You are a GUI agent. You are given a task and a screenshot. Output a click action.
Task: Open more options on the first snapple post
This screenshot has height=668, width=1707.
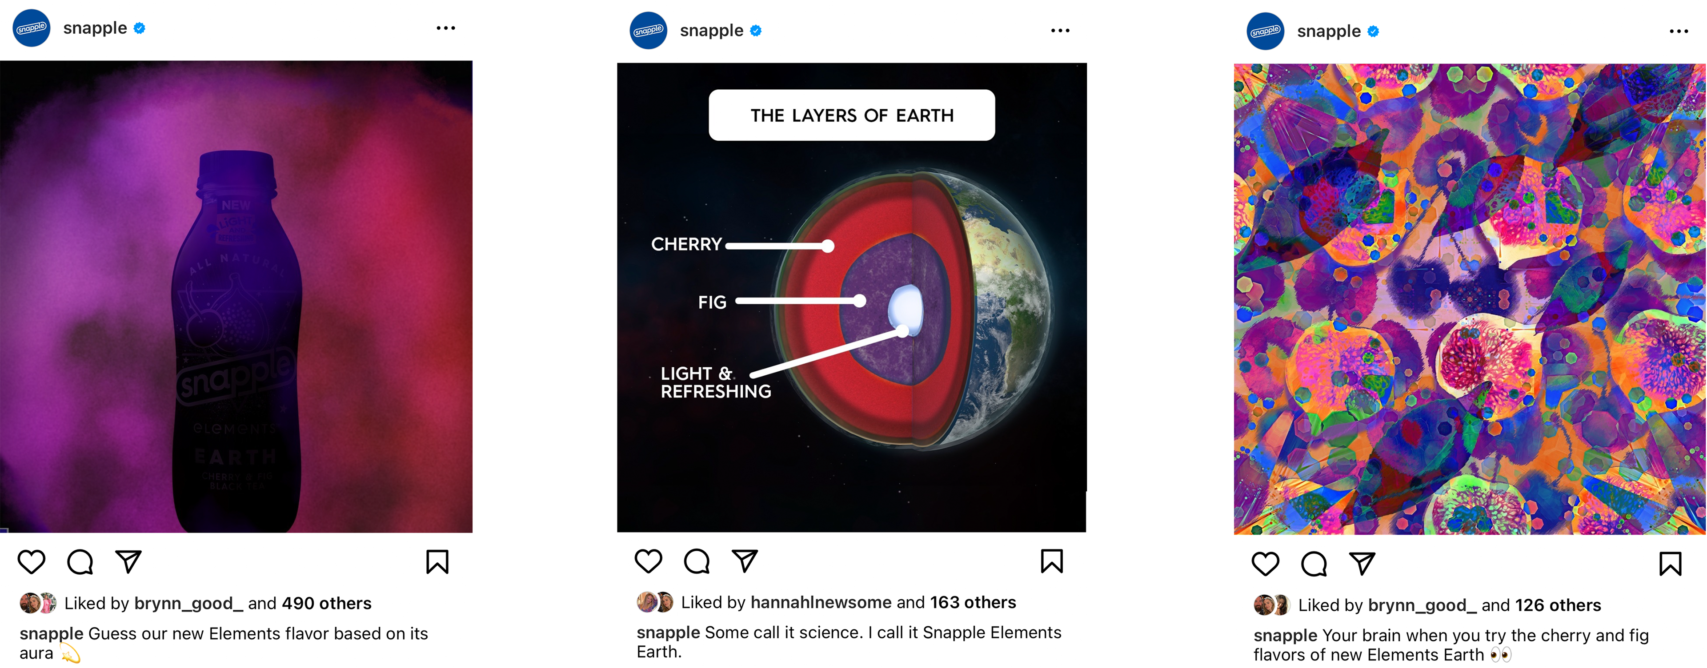pos(446,28)
